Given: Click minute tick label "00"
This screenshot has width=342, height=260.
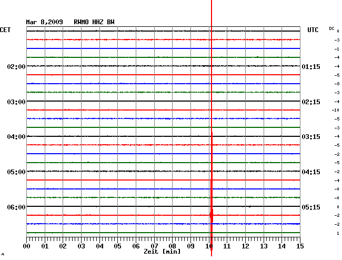Looking at the screenshot, I should (x=26, y=246).
